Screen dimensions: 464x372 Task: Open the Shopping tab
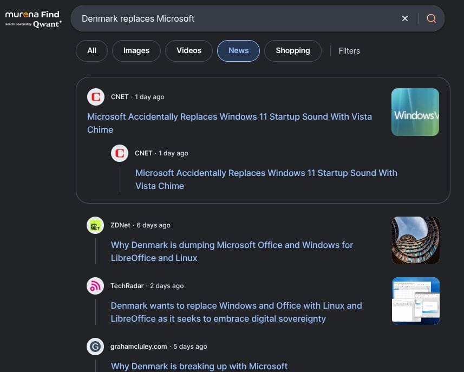[x=292, y=50]
